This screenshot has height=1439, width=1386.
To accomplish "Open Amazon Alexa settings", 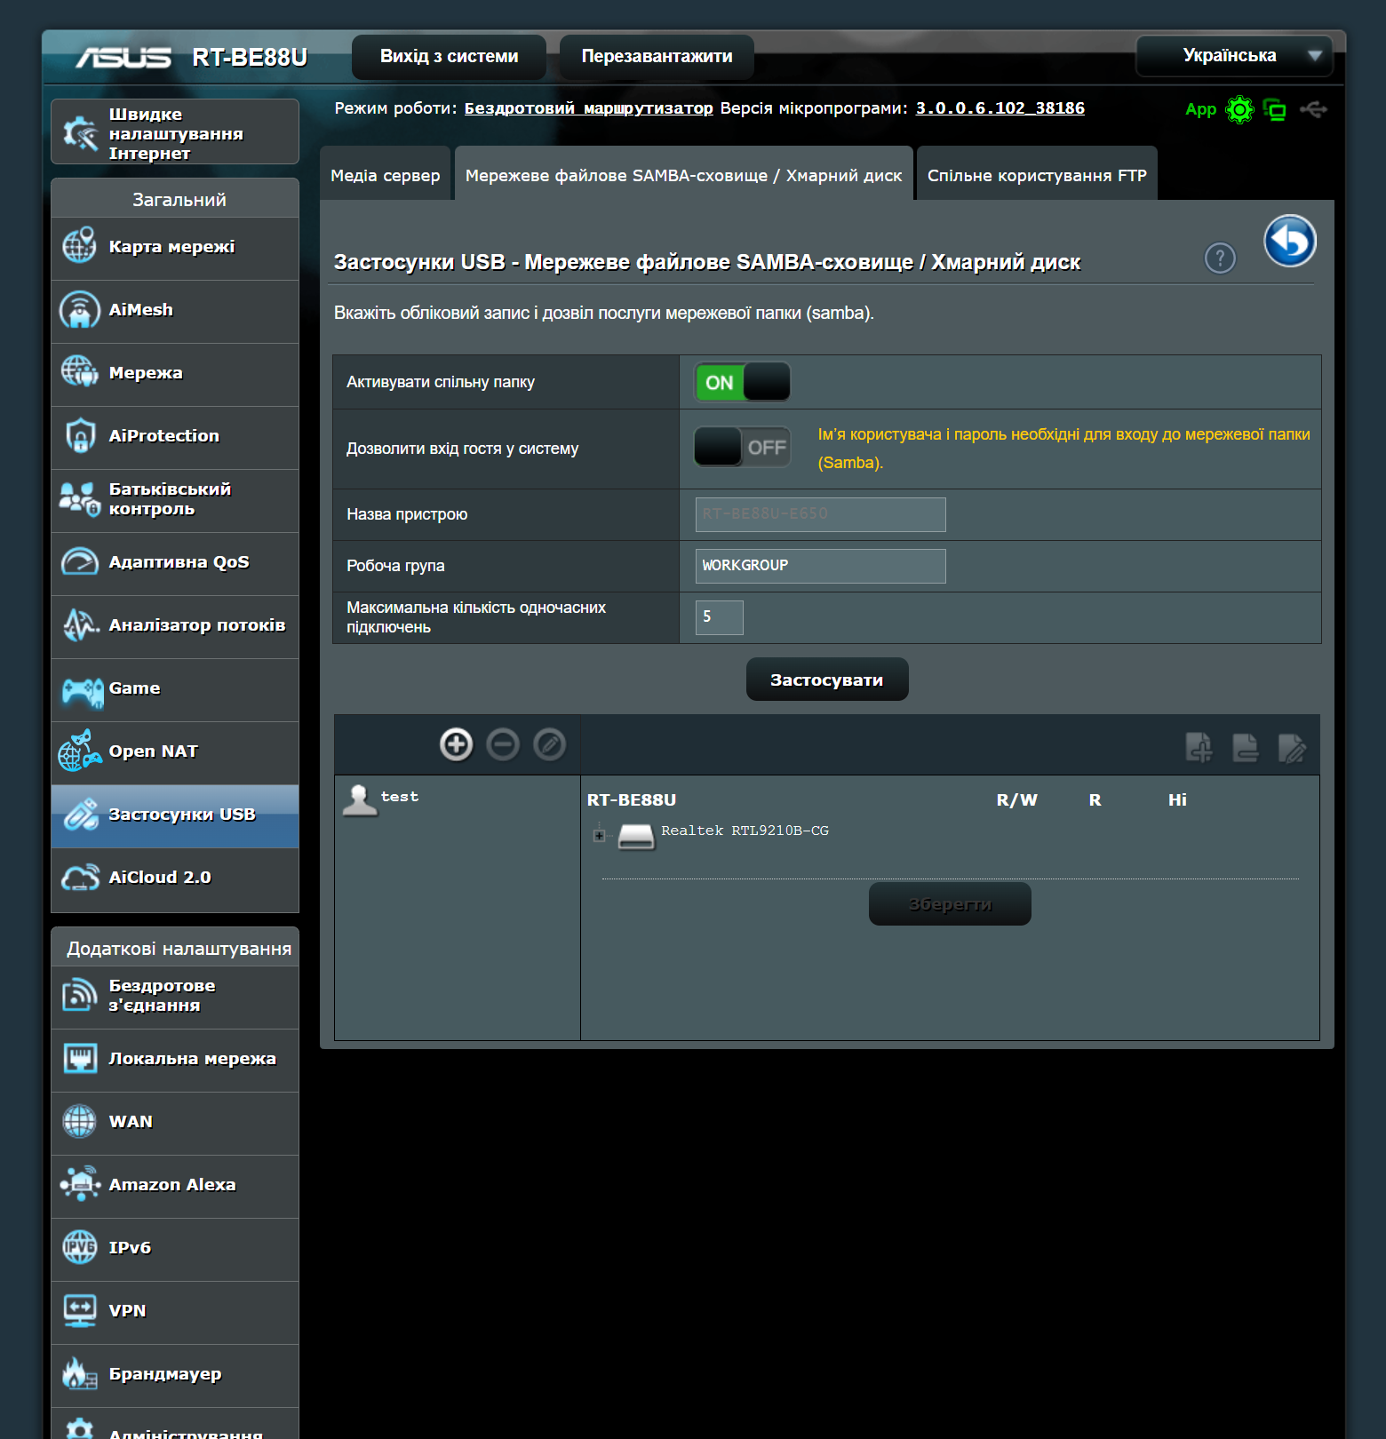I will pyautogui.click(x=175, y=1186).
